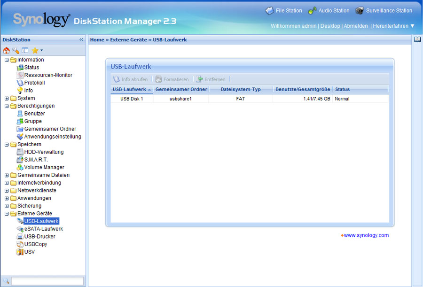423x287 pixels.
Task: Click the sidebar search field
Action: coord(47,281)
